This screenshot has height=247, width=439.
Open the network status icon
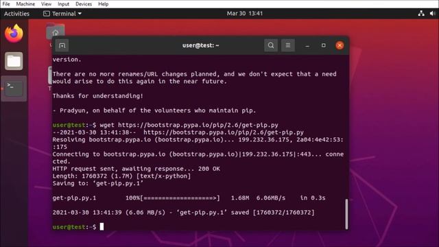pyautogui.click(x=421, y=13)
